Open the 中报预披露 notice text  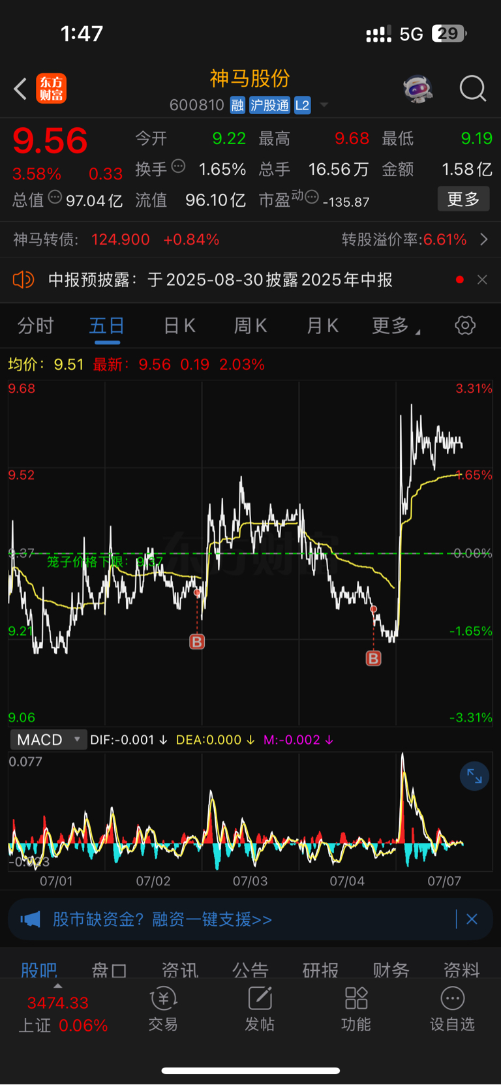coord(220,280)
